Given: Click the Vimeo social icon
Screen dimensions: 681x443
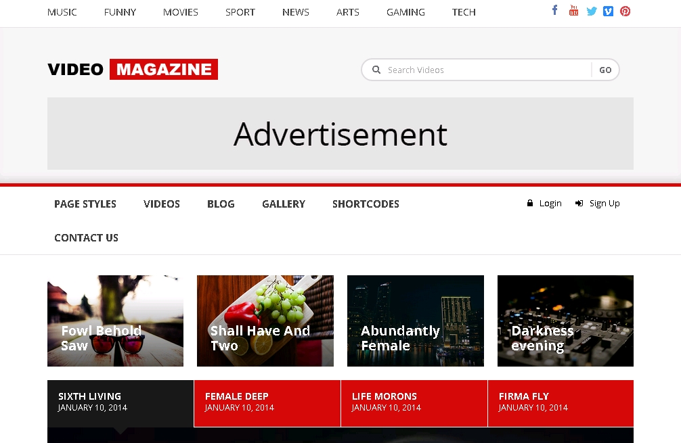Looking at the screenshot, I should (x=608, y=11).
